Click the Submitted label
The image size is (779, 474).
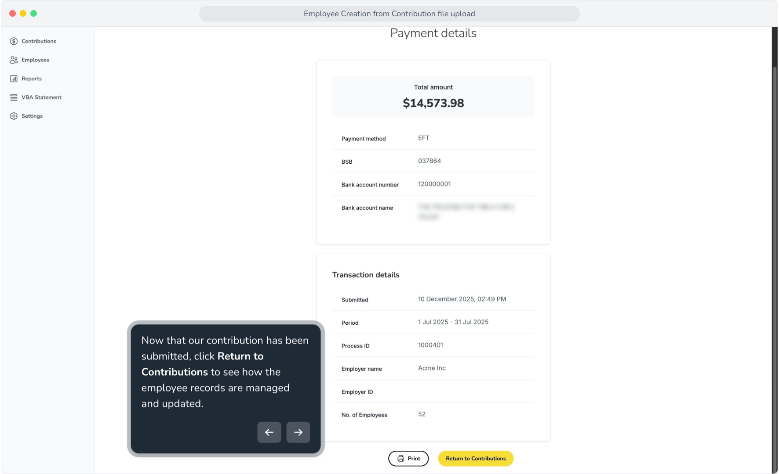pyautogui.click(x=355, y=300)
